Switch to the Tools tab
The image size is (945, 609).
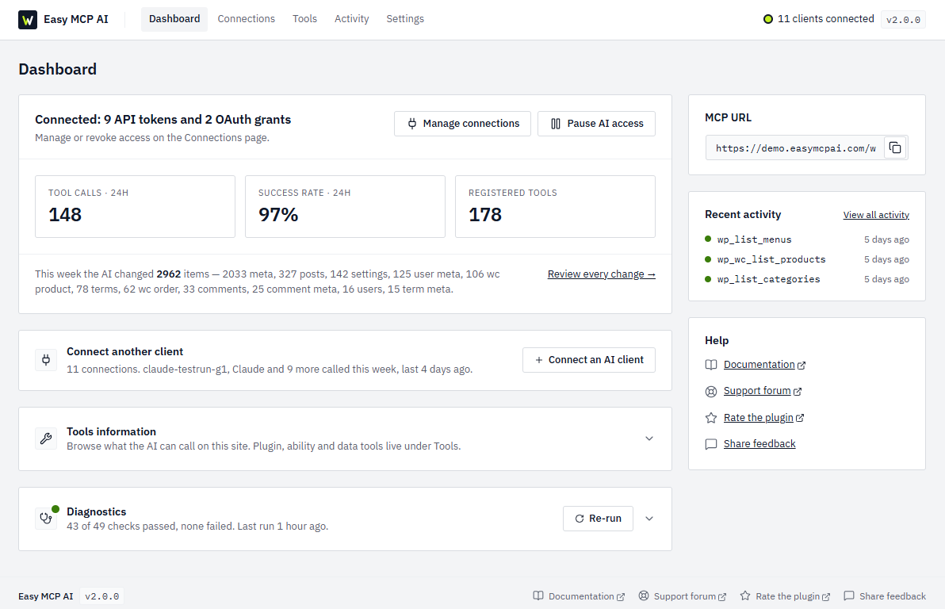coord(304,19)
